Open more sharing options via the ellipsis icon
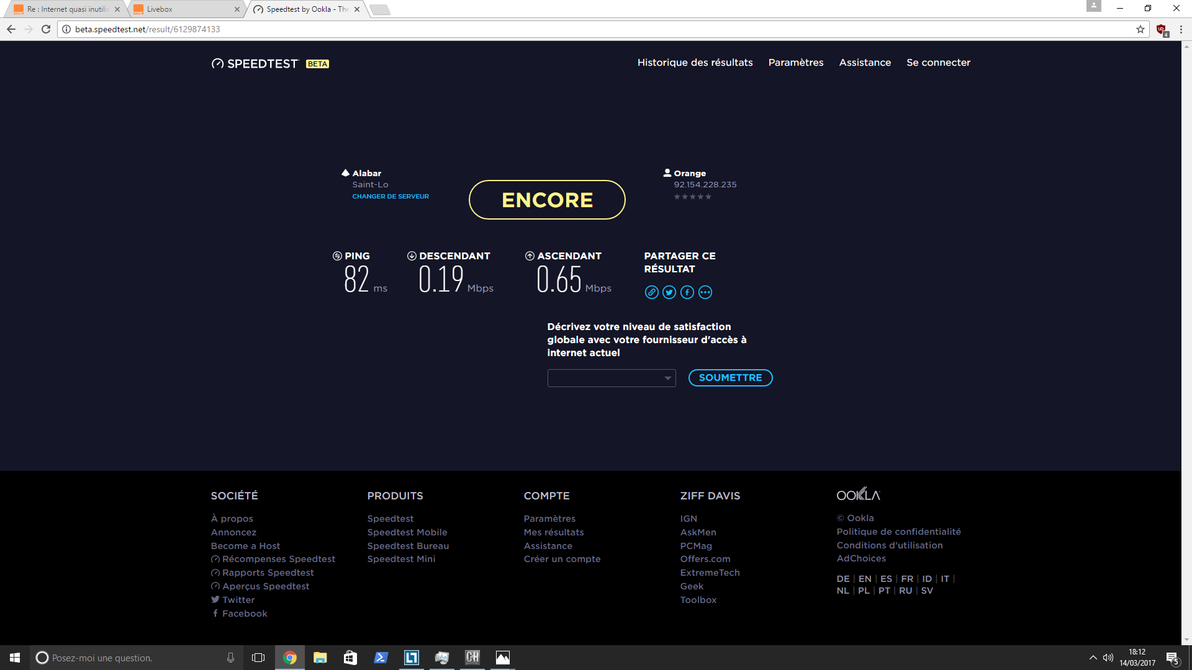Screen dimensions: 1192x670 [x=705, y=292]
